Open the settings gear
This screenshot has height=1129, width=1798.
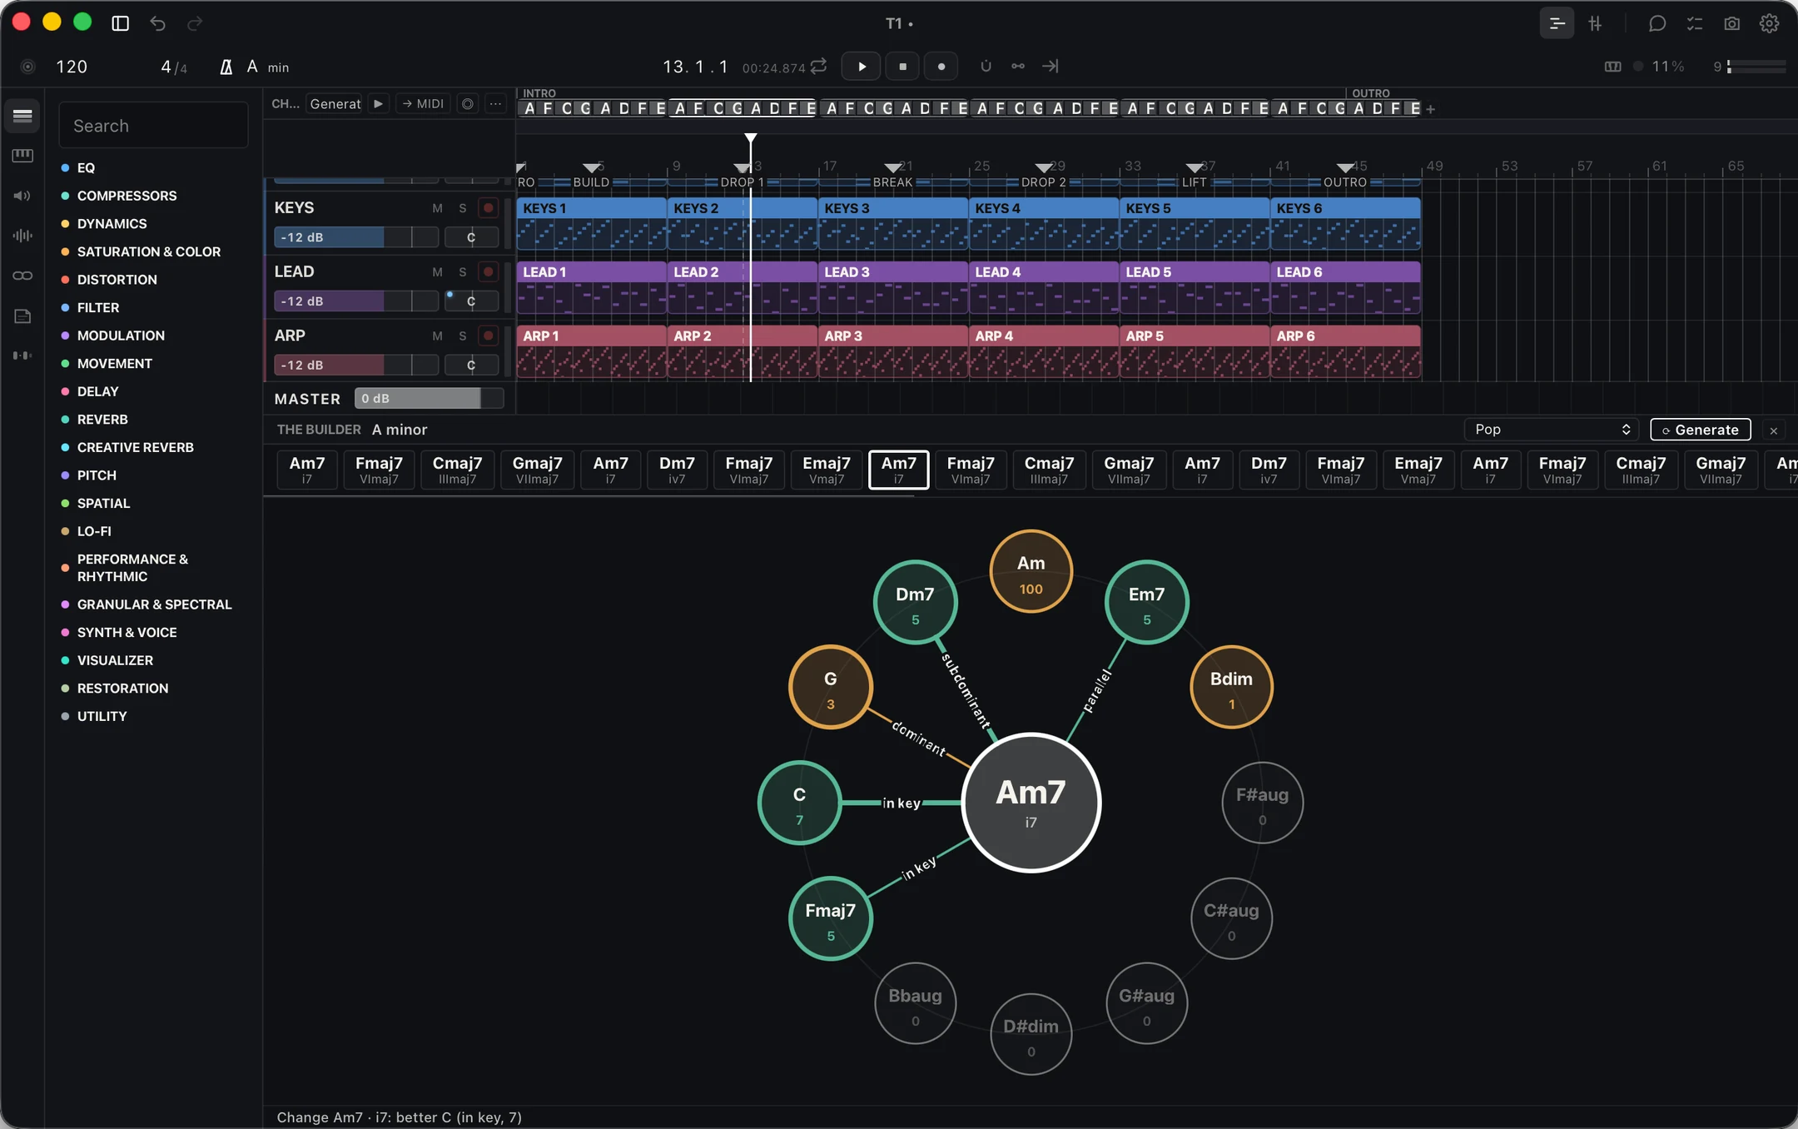(x=1770, y=23)
